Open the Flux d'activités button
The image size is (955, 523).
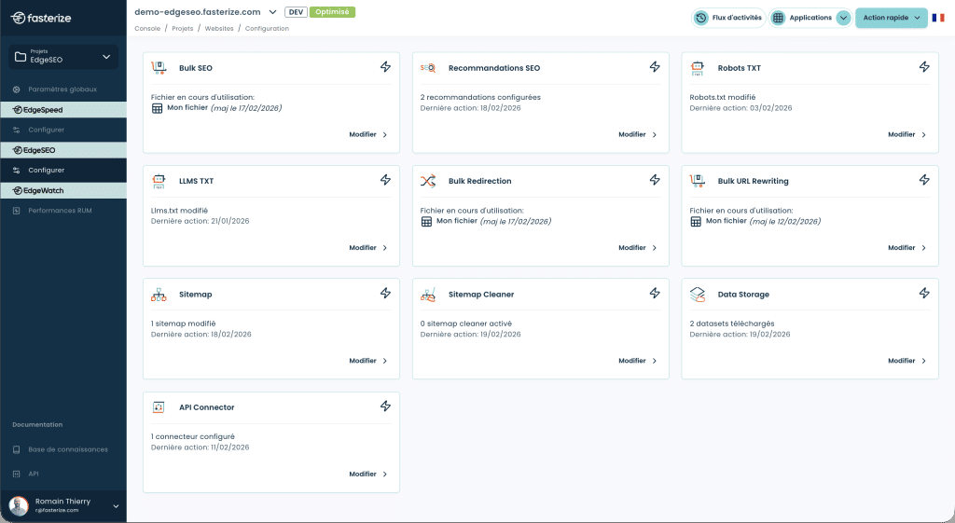coord(729,18)
